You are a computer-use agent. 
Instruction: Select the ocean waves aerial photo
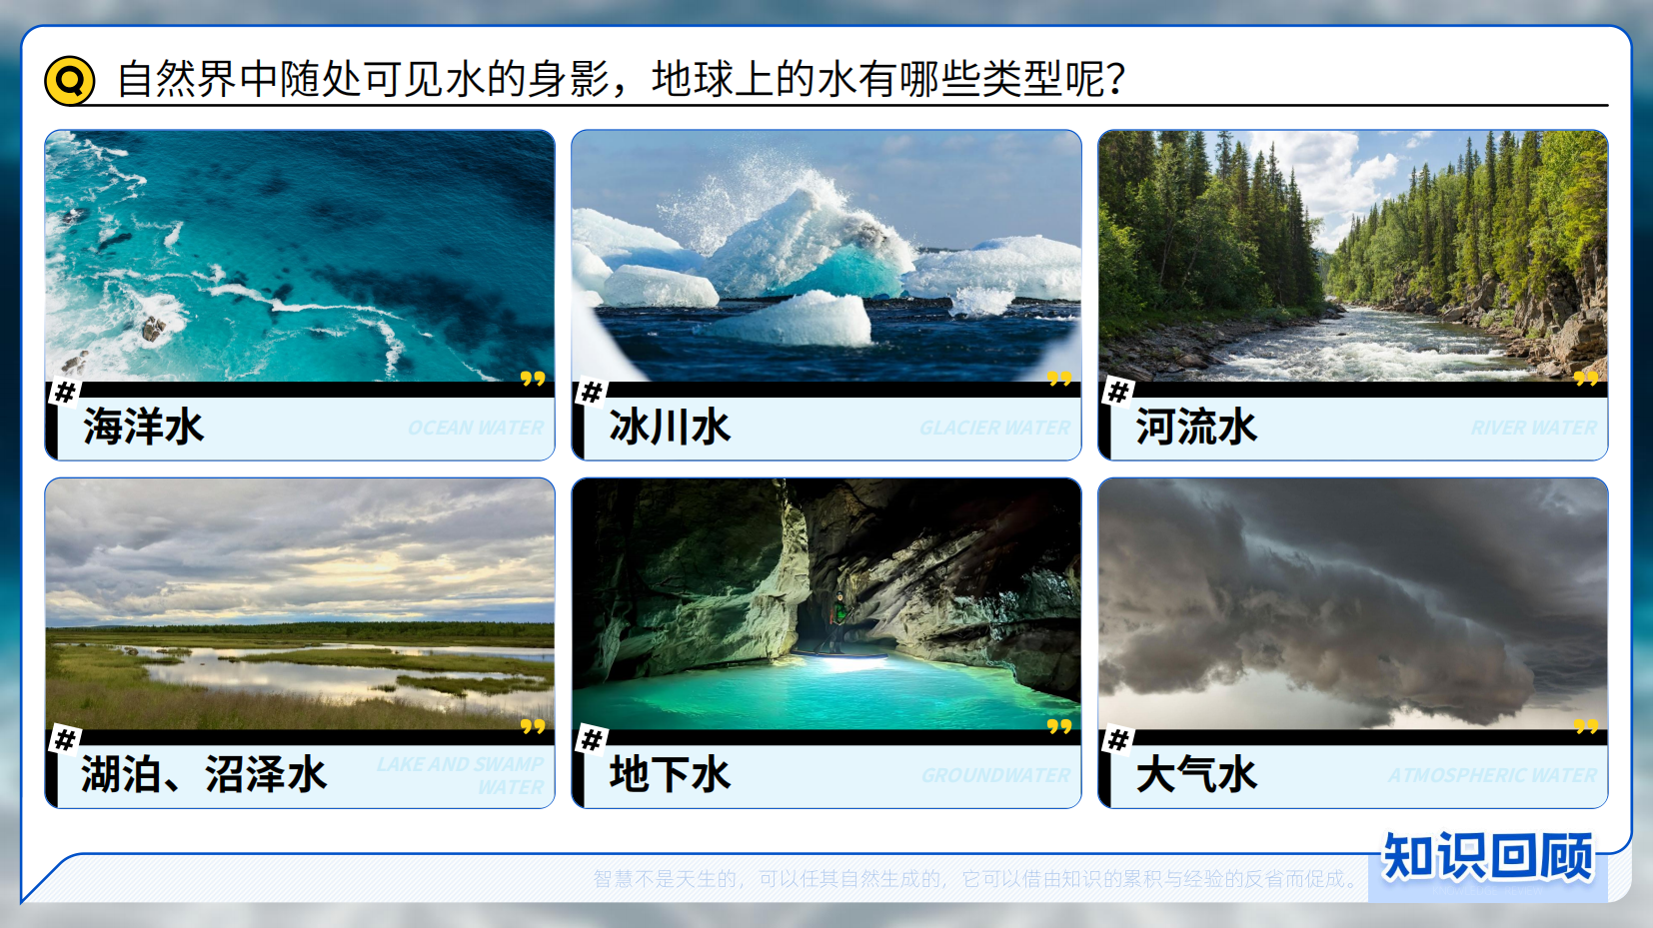[300, 256]
